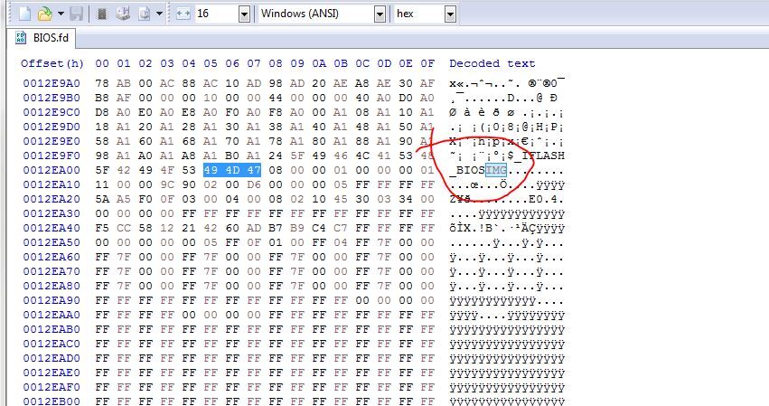
Task: Click the New file toolbar icon
Action: coord(25,14)
